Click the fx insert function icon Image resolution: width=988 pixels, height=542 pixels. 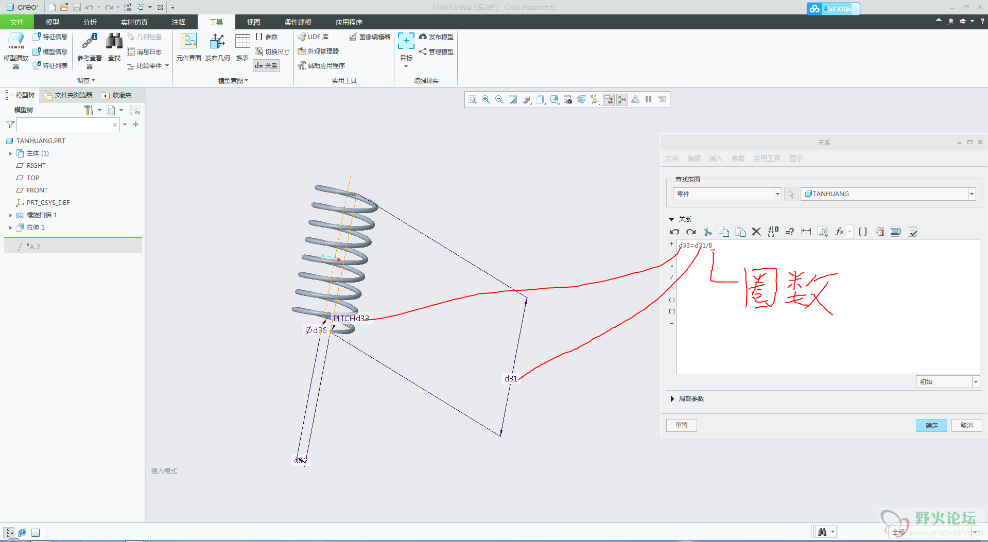[x=839, y=232]
